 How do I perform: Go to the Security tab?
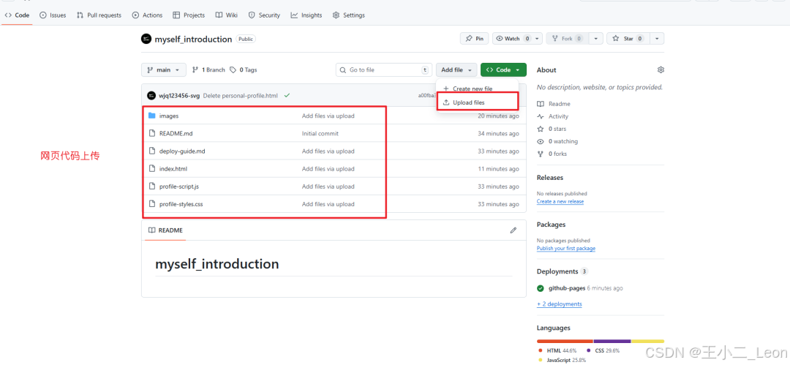click(265, 15)
